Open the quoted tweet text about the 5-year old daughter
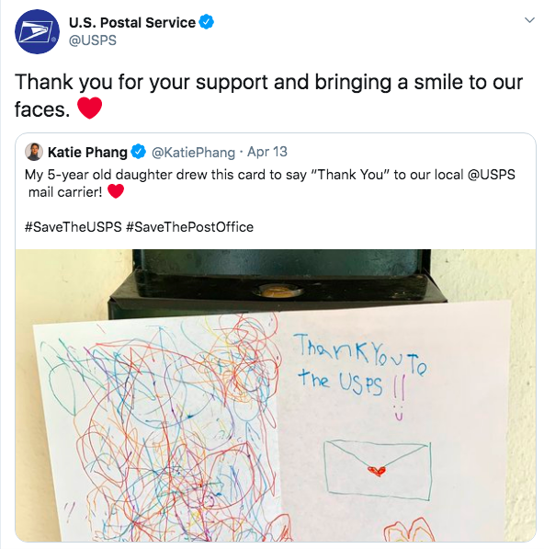 coord(270,183)
